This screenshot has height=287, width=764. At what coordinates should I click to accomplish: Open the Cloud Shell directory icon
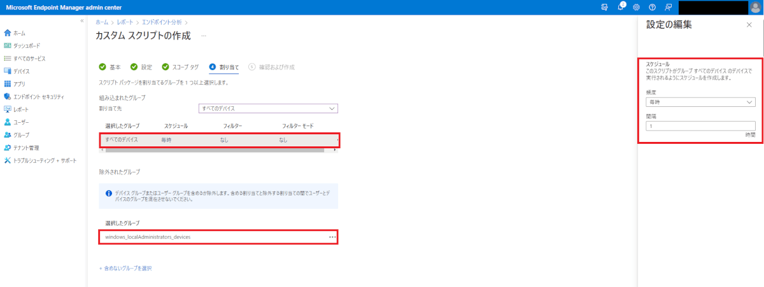(x=604, y=7)
